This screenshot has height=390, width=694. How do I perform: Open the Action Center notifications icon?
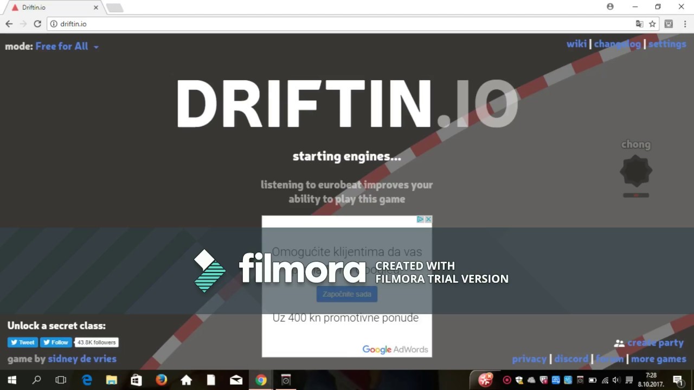coord(678,380)
